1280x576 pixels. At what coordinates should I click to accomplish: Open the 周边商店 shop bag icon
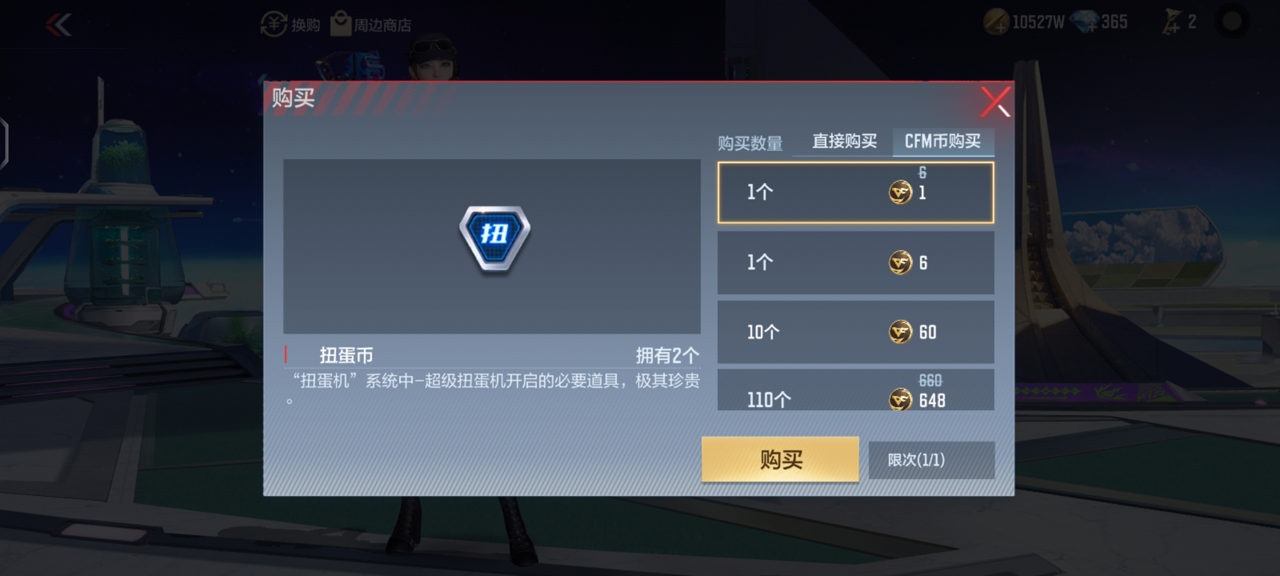click(x=341, y=23)
